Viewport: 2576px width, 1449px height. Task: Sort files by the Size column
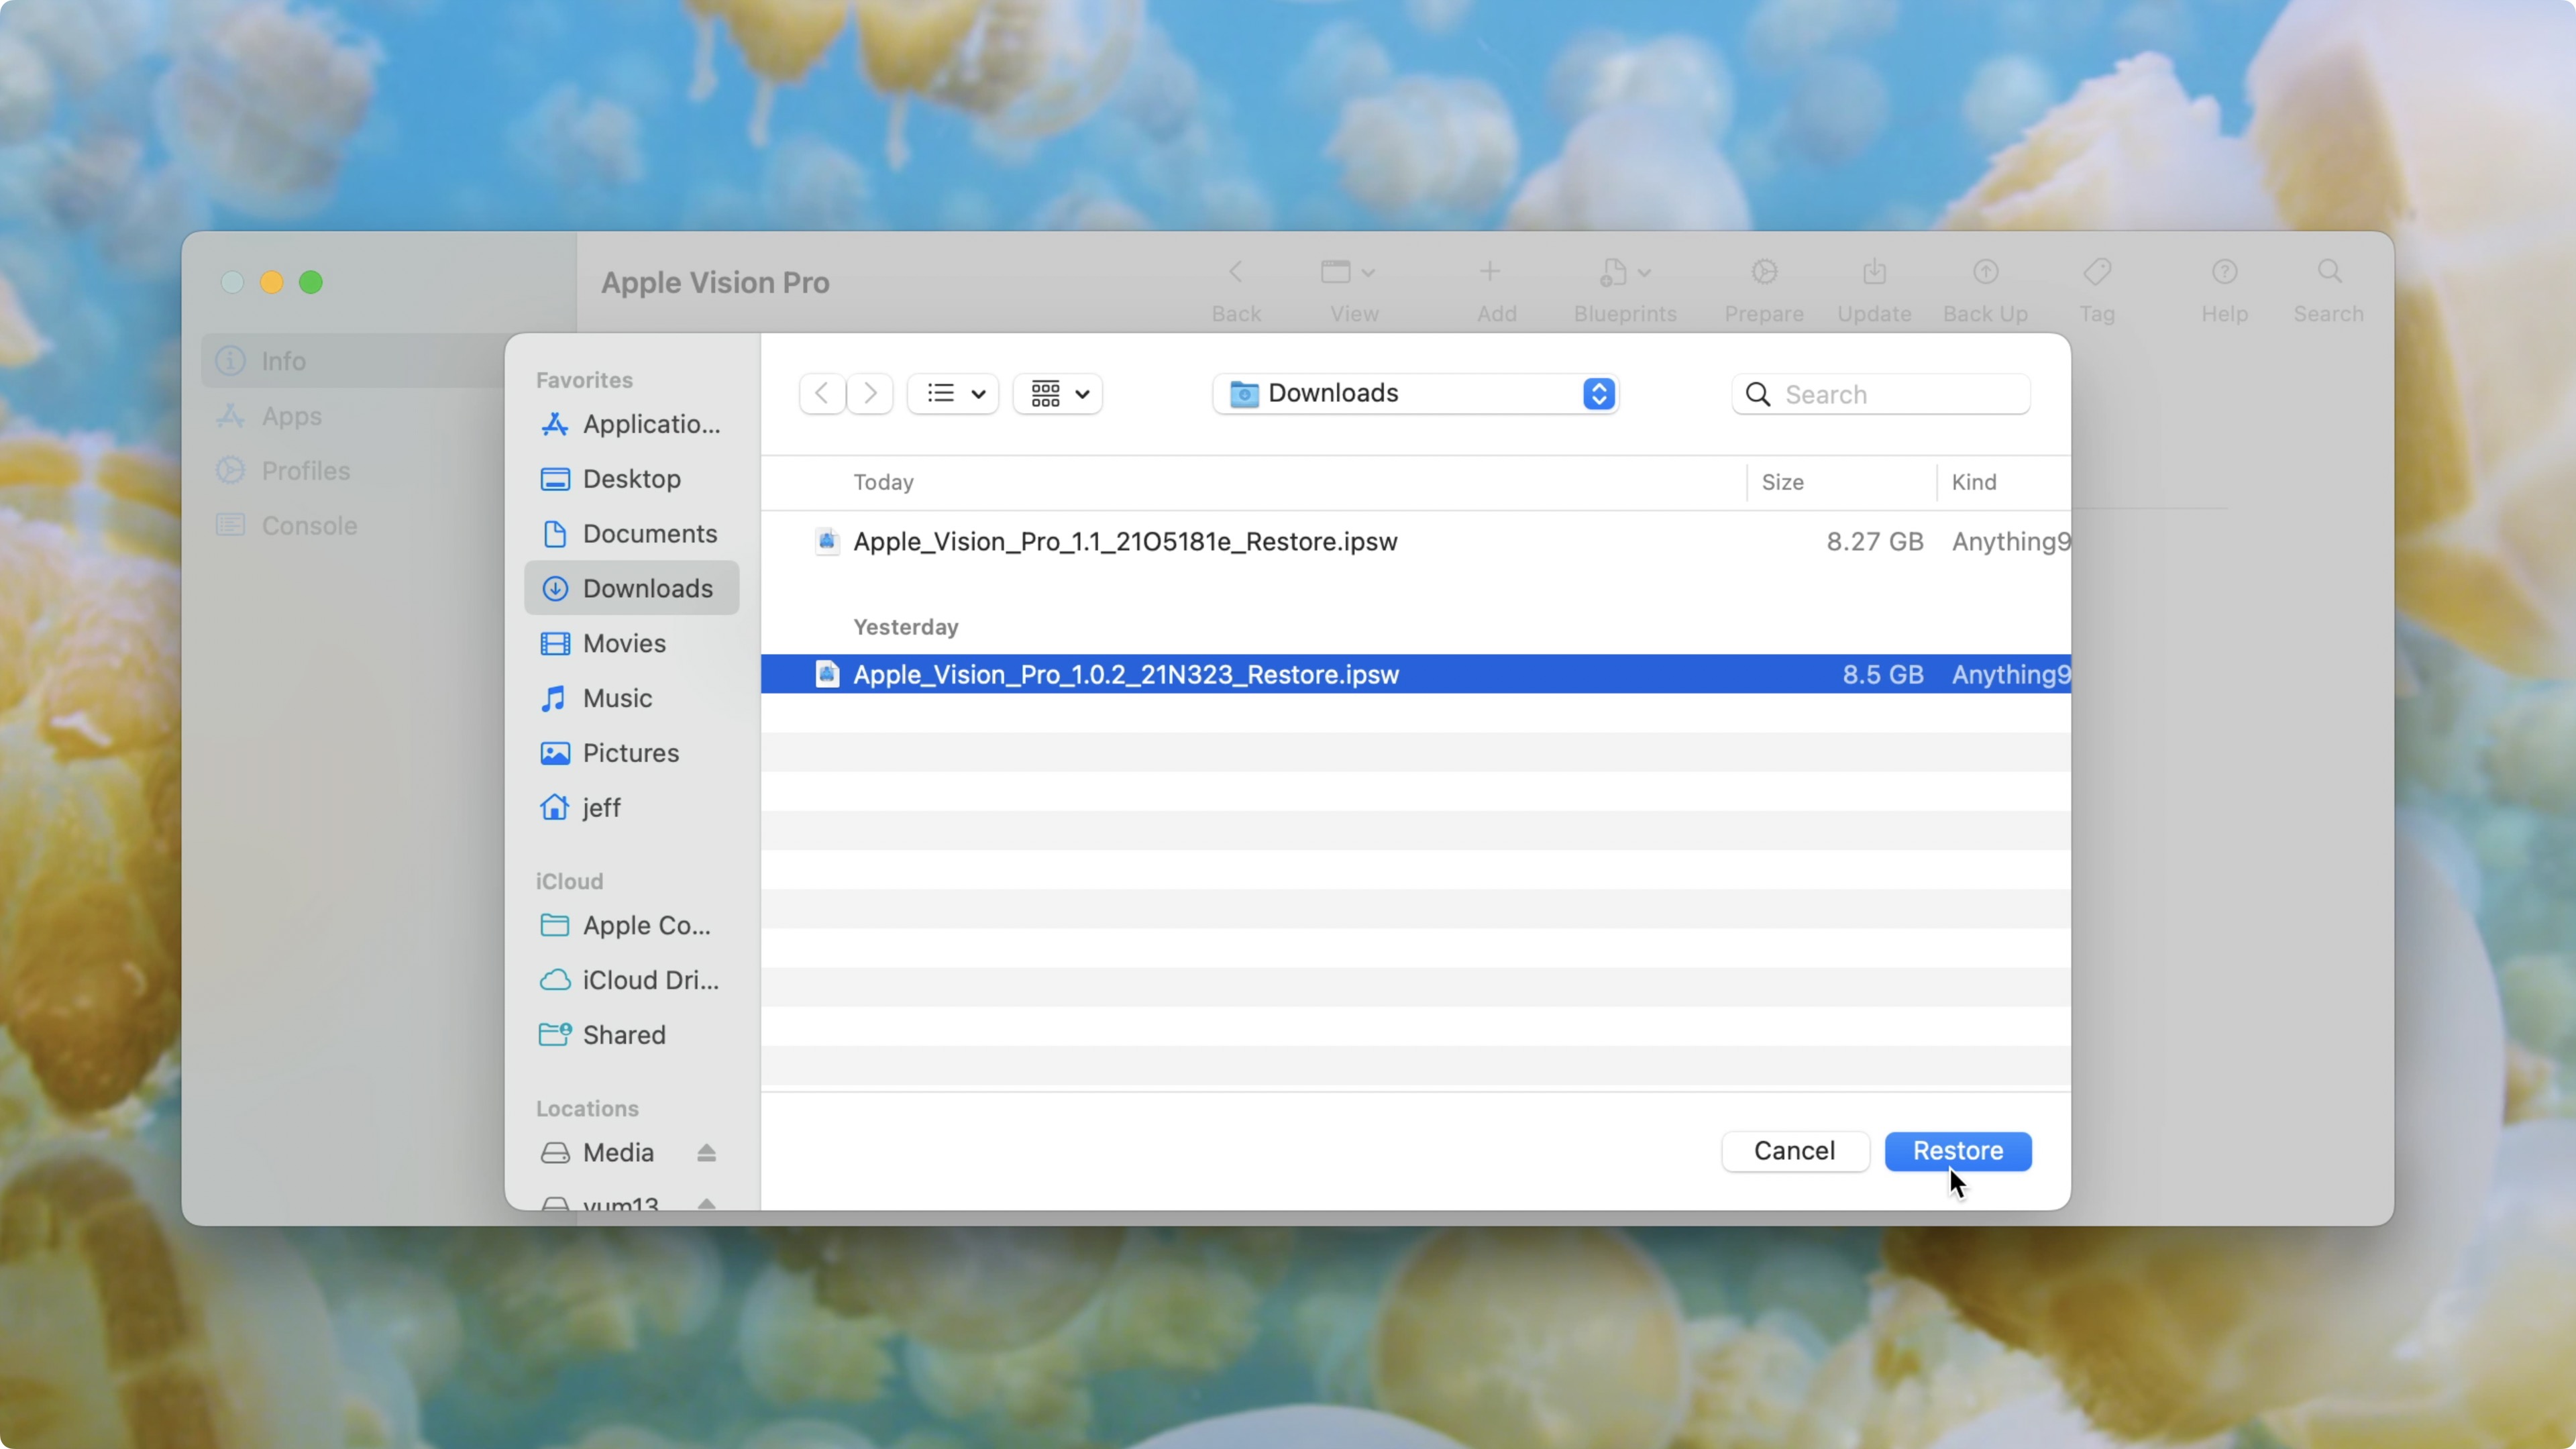[1782, 482]
